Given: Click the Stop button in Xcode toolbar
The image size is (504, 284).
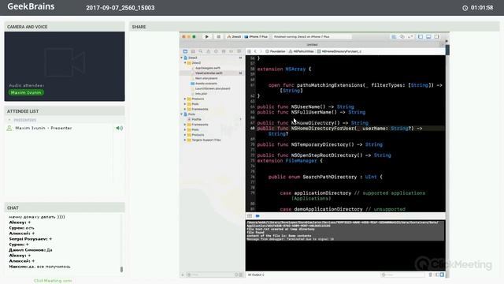Looking at the screenshot, I should (219, 37).
